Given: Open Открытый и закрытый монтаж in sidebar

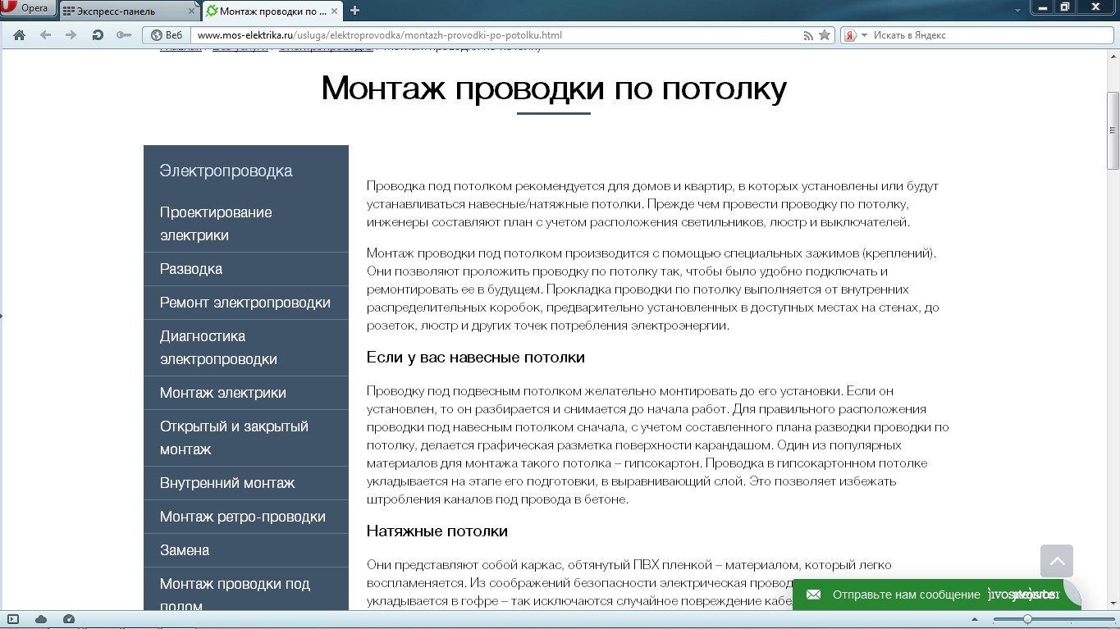Looking at the screenshot, I should tap(246, 438).
